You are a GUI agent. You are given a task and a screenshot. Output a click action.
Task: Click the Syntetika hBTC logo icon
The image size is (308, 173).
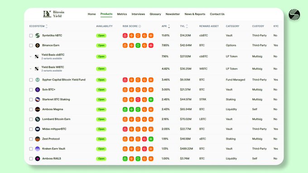[x=38, y=36]
